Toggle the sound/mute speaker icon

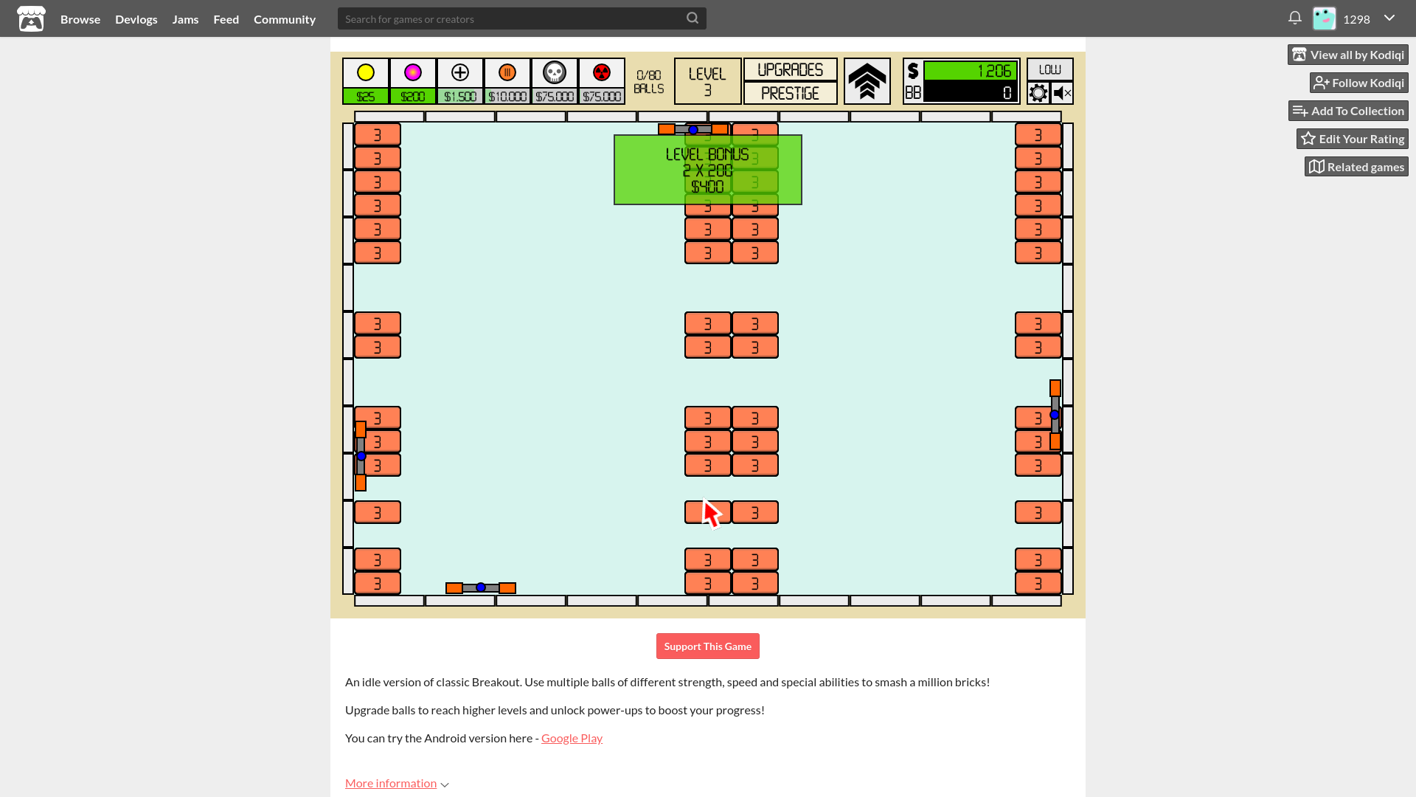(1061, 92)
